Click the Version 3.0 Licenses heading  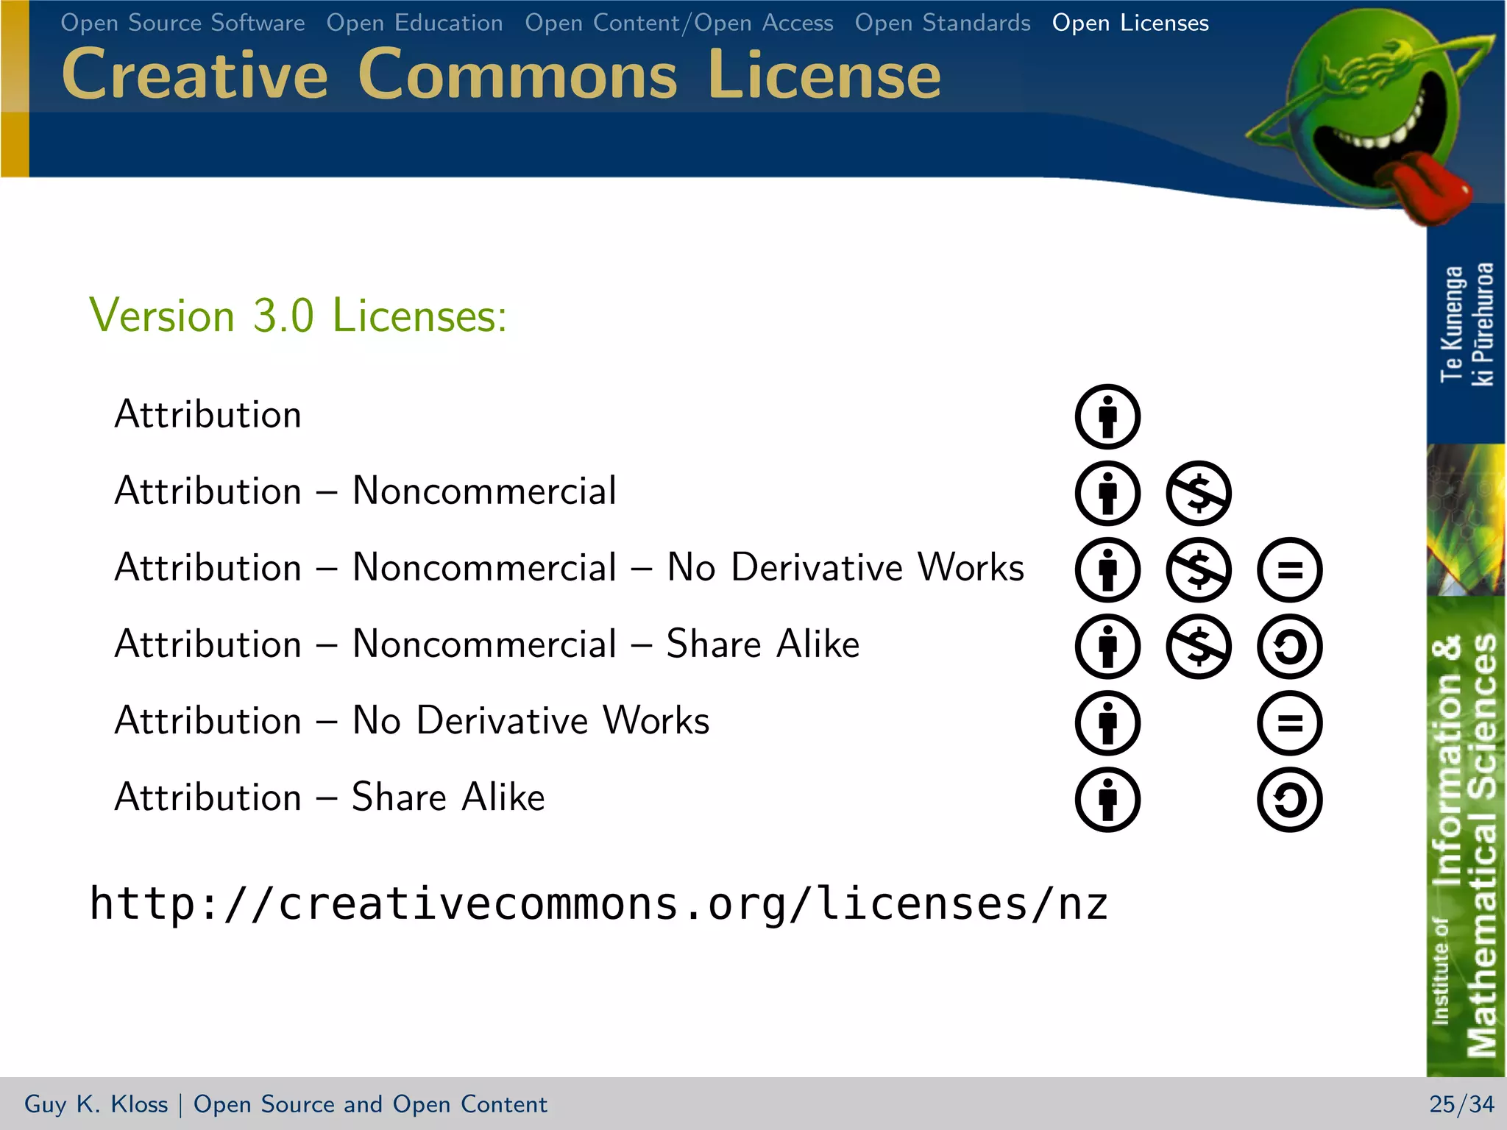[298, 316]
